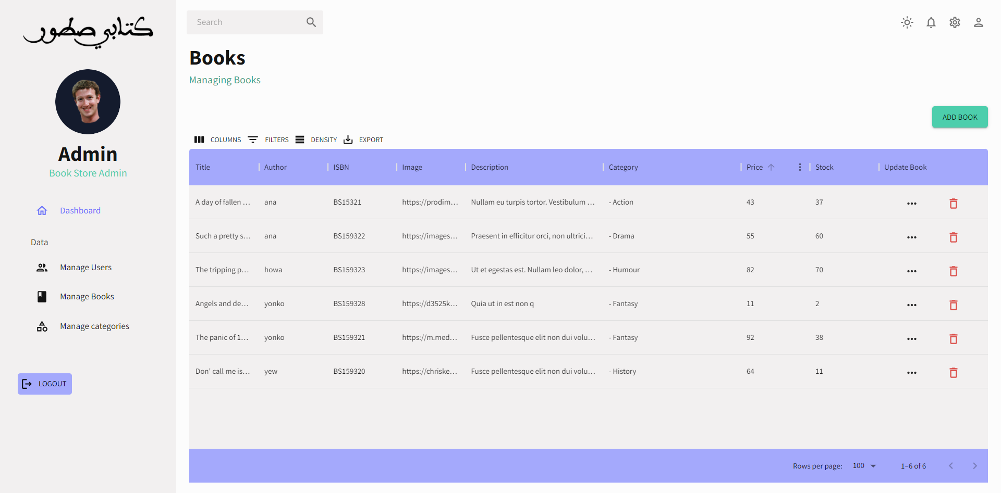The width and height of the screenshot is (1001, 493).
Task: Click the Price column sort arrow
Action: tap(771, 167)
